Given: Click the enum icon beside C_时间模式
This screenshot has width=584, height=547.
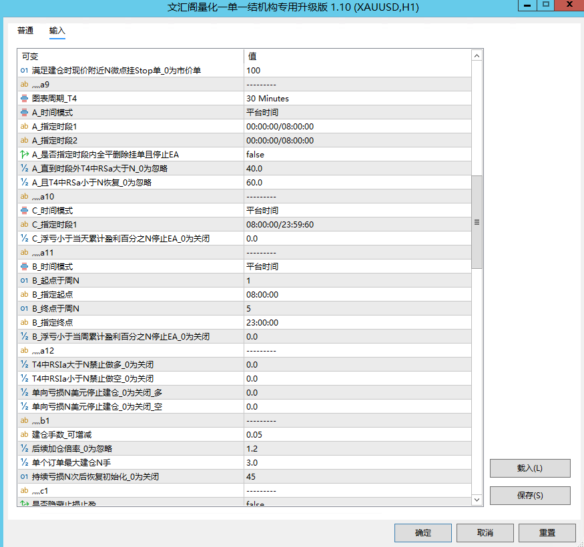Looking at the screenshot, I should [x=24, y=210].
